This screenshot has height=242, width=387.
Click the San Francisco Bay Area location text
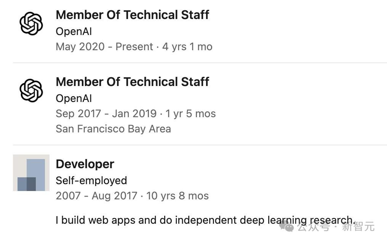[x=113, y=129]
